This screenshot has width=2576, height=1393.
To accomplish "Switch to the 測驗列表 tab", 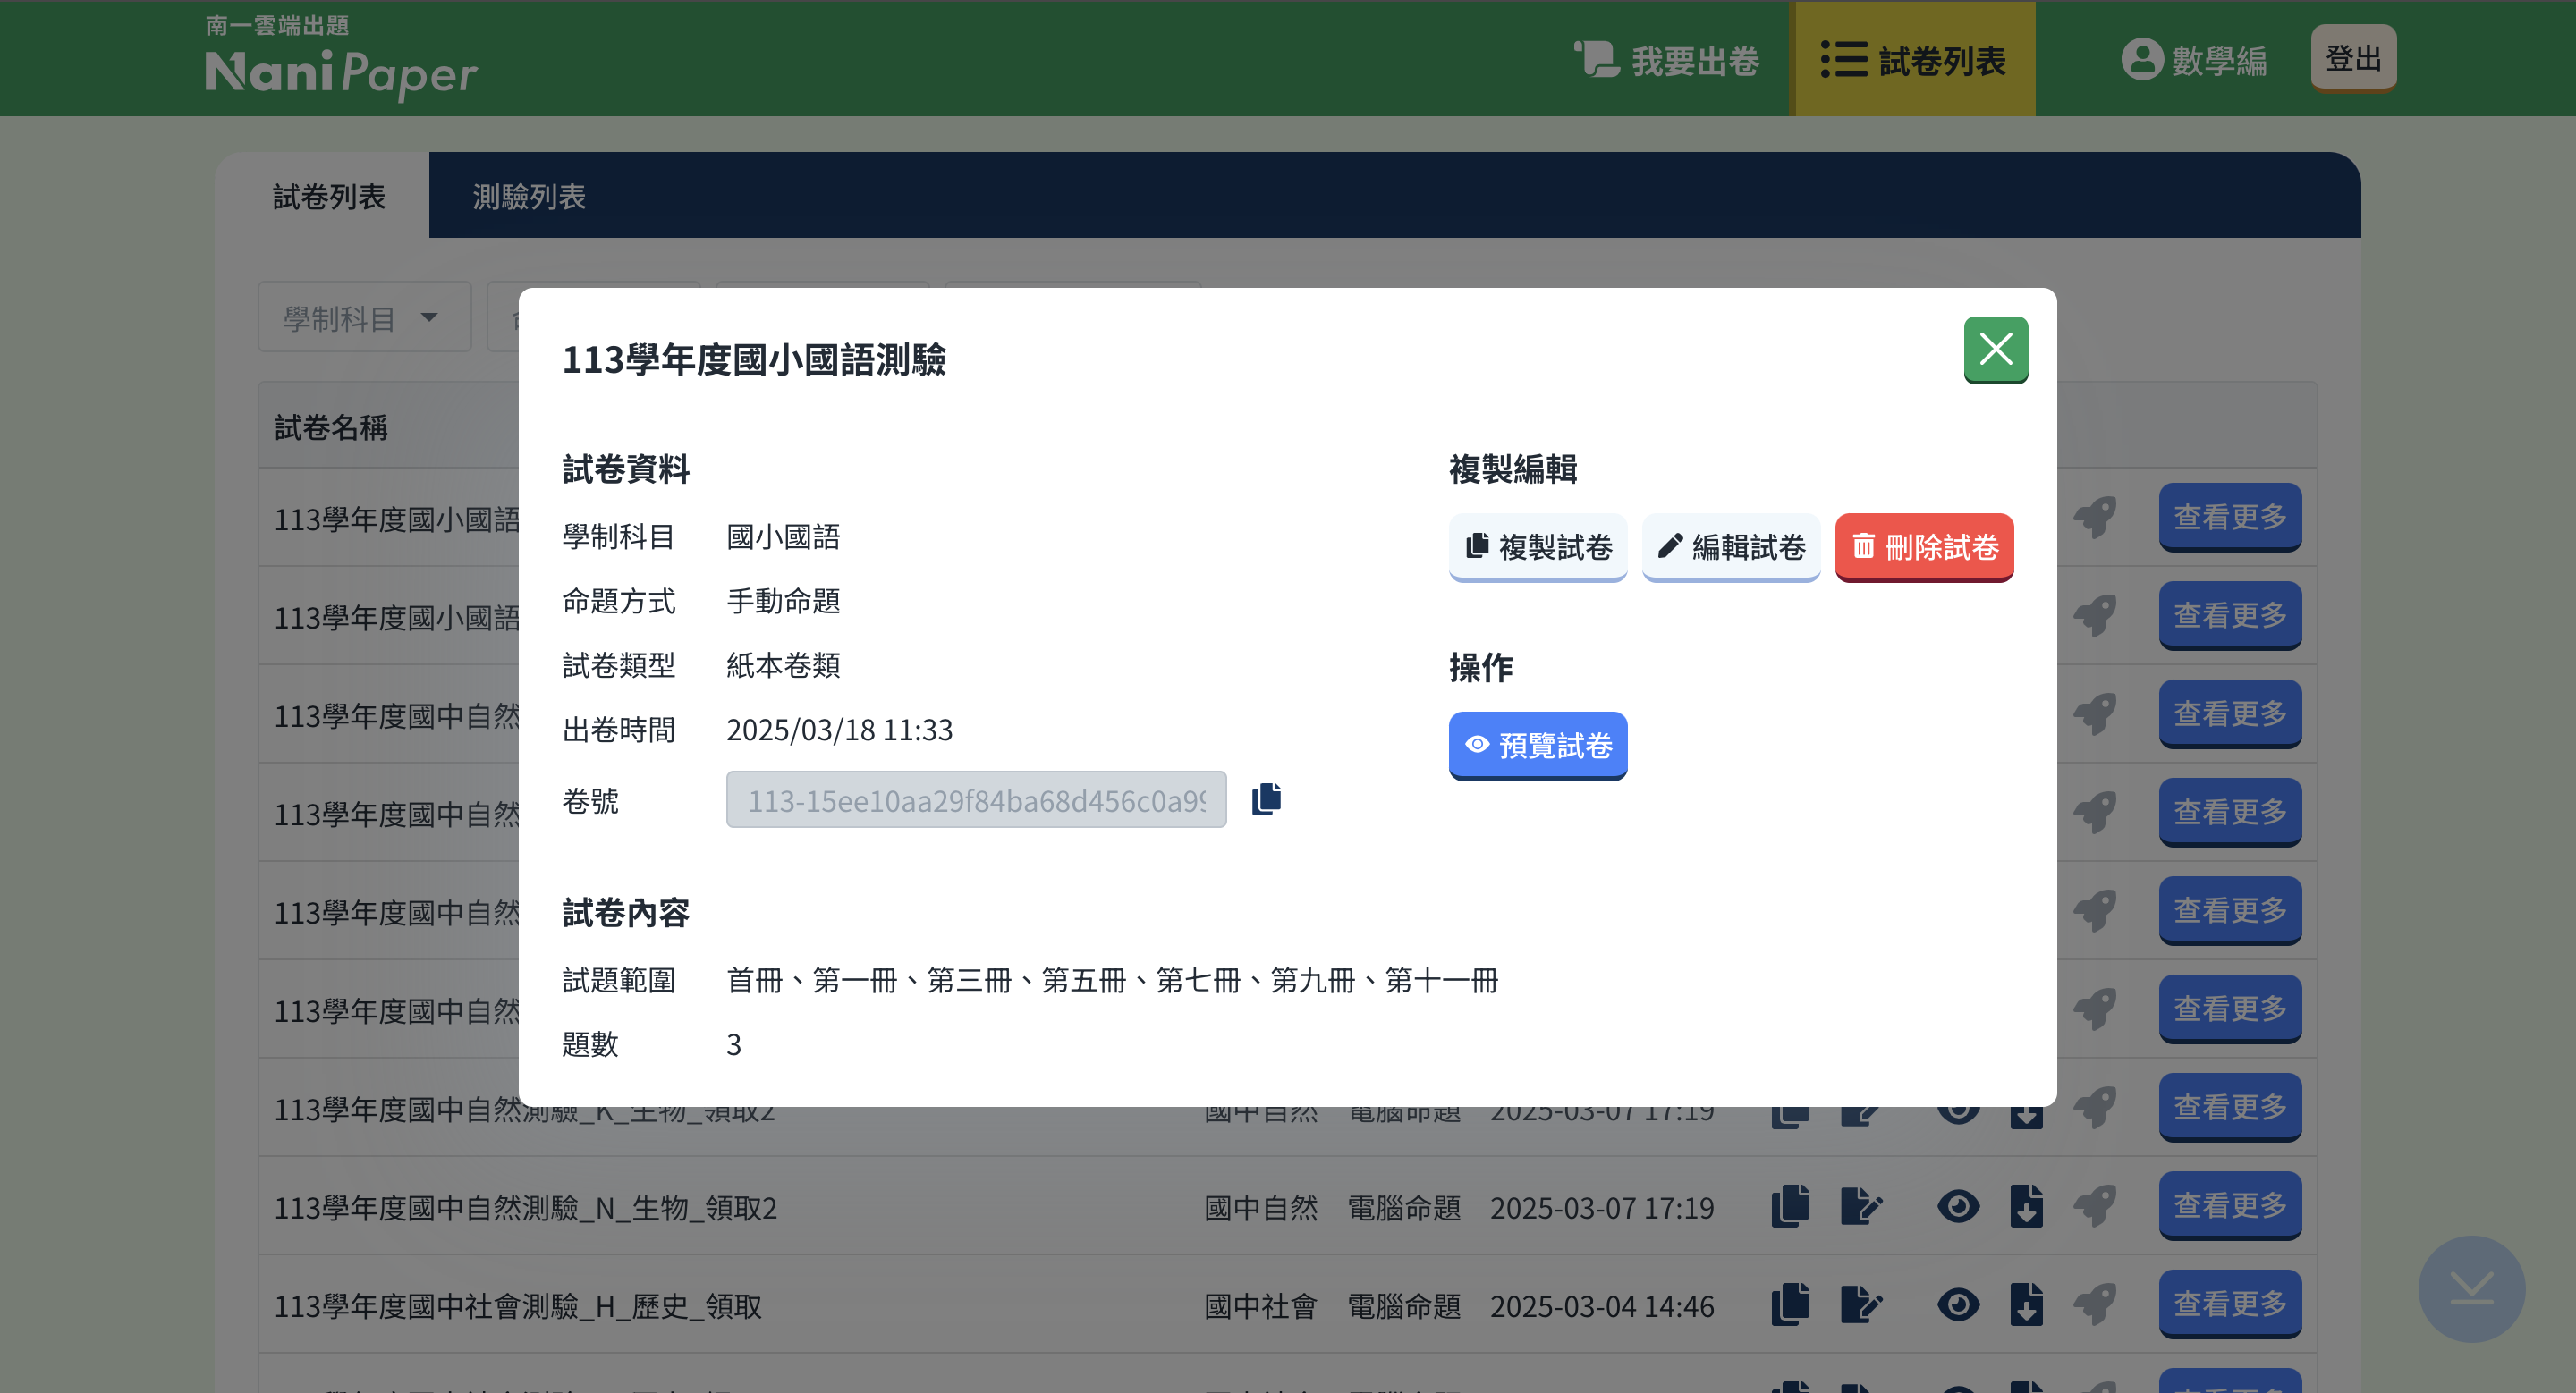I will click(x=529, y=196).
